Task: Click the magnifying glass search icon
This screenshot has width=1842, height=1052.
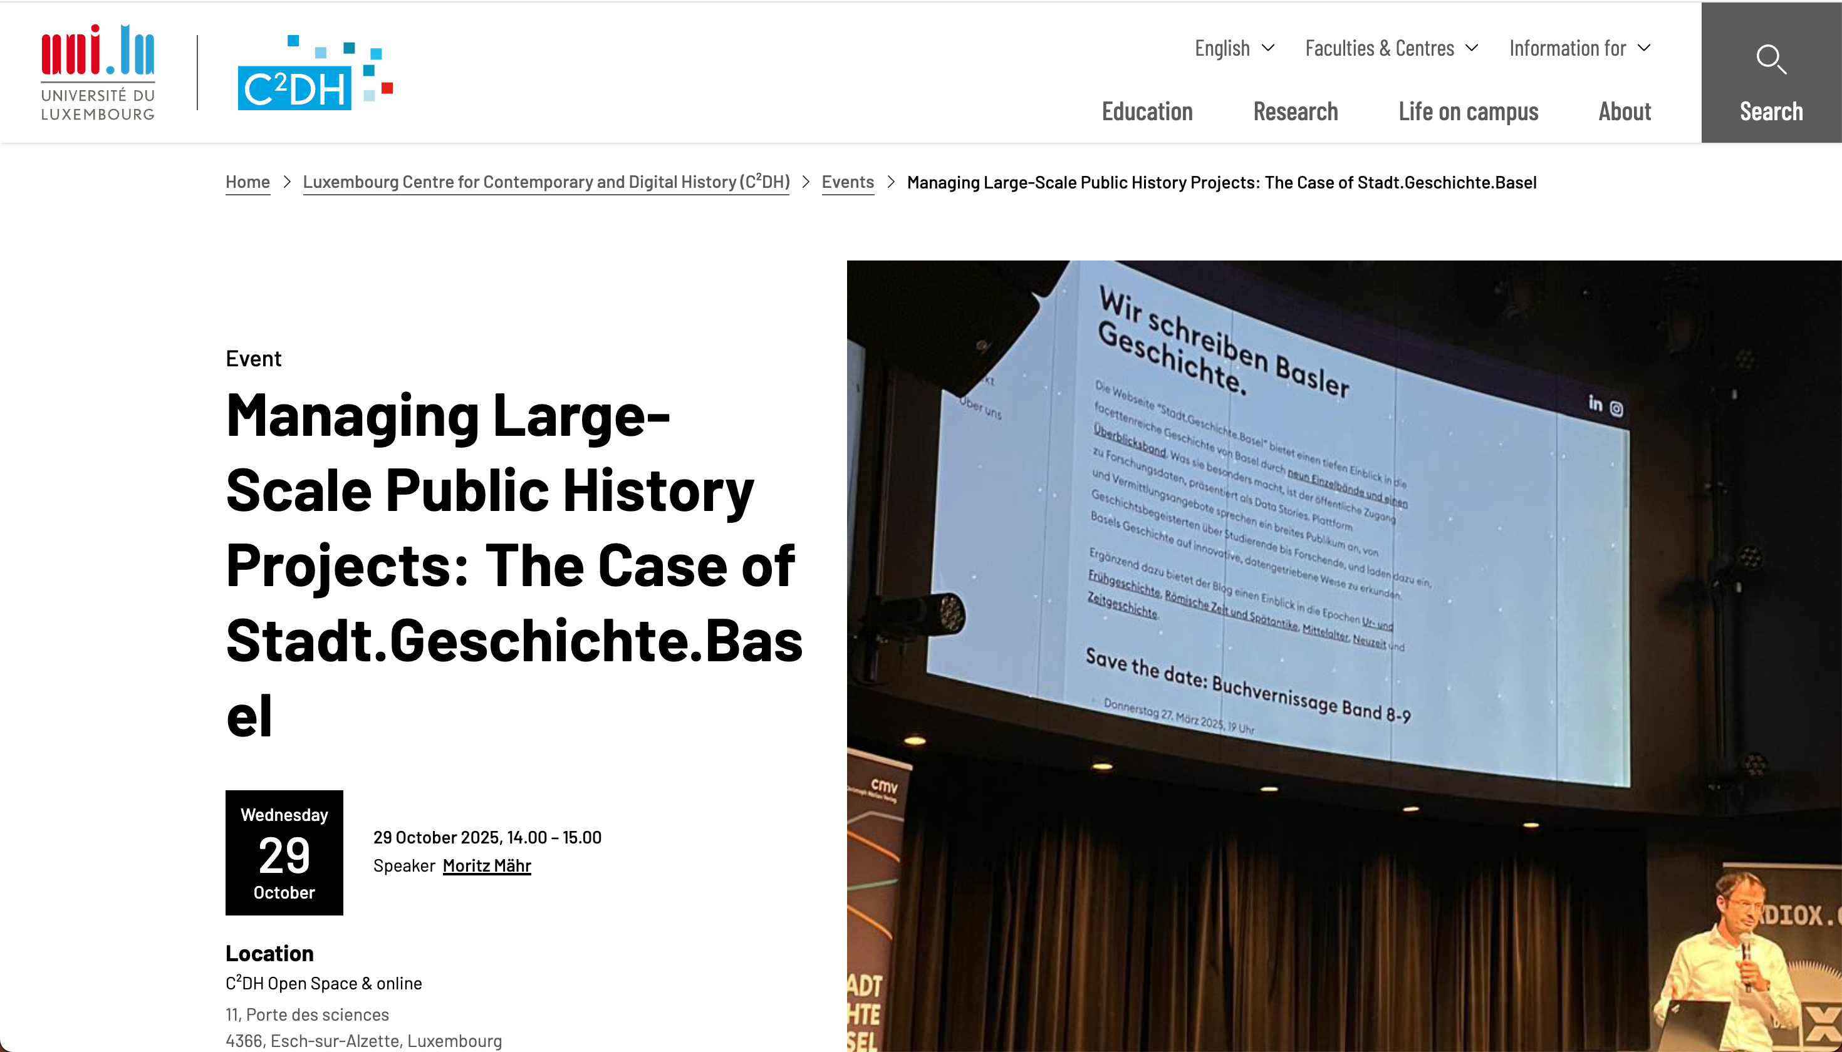Action: (1771, 59)
